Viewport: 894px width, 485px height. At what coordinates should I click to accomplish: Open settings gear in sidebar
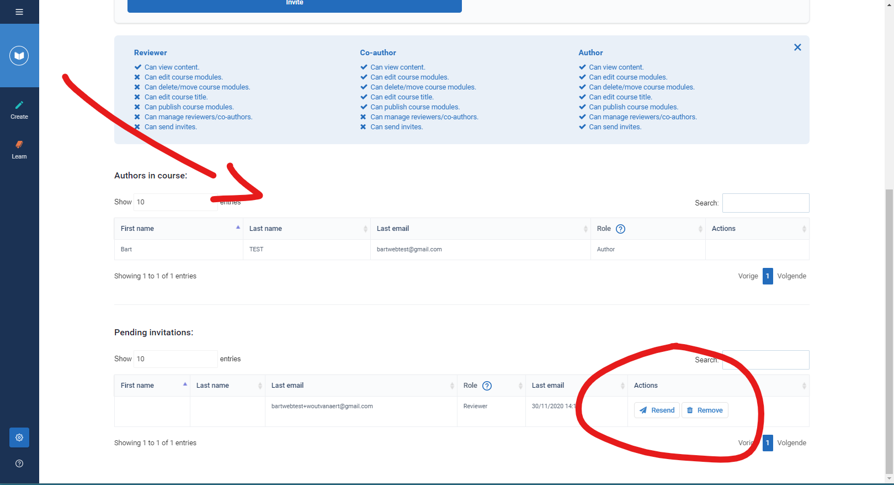point(19,437)
